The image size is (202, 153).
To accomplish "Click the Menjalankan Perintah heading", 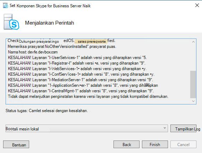I will 50,23.
